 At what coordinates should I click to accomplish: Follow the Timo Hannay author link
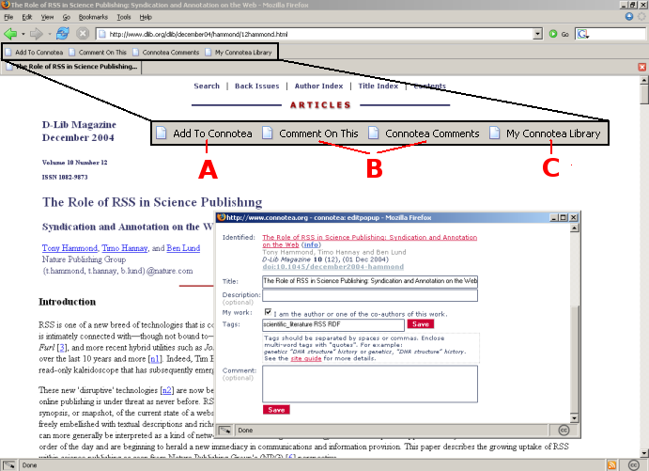pyautogui.click(x=125, y=247)
